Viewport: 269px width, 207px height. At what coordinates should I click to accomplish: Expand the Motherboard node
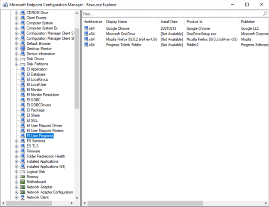click(16, 182)
